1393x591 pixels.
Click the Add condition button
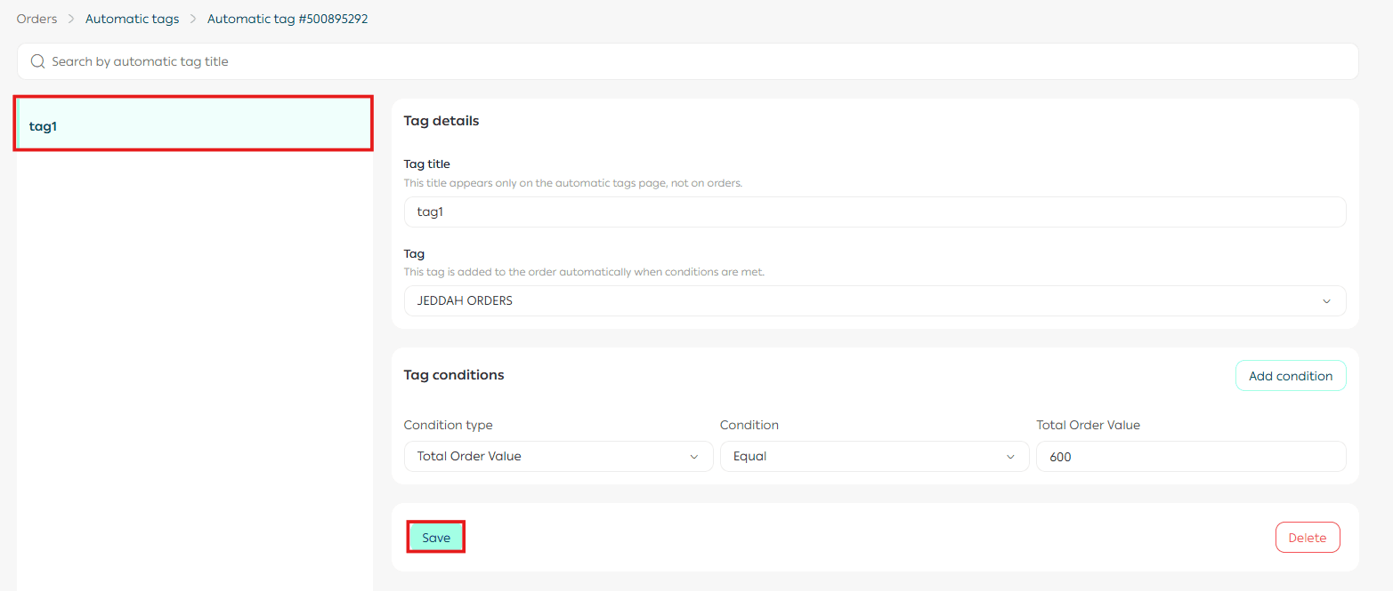1290,376
